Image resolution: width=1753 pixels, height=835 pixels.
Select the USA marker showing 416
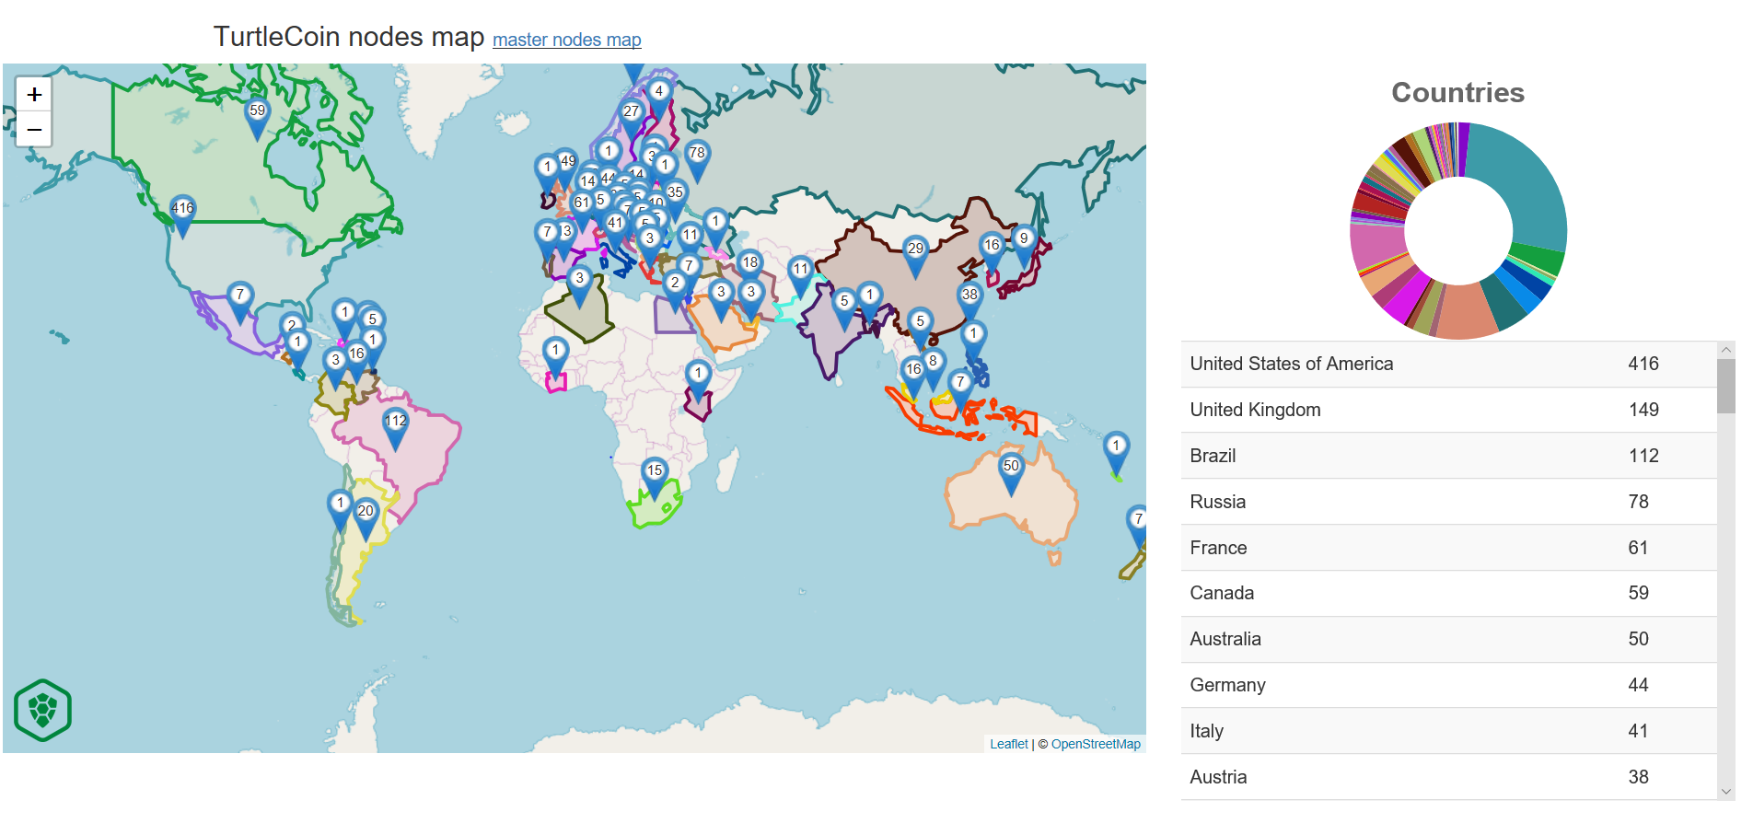tap(182, 215)
